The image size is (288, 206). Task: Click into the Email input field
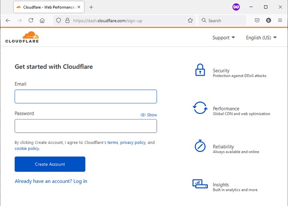[x=86, y=96]
